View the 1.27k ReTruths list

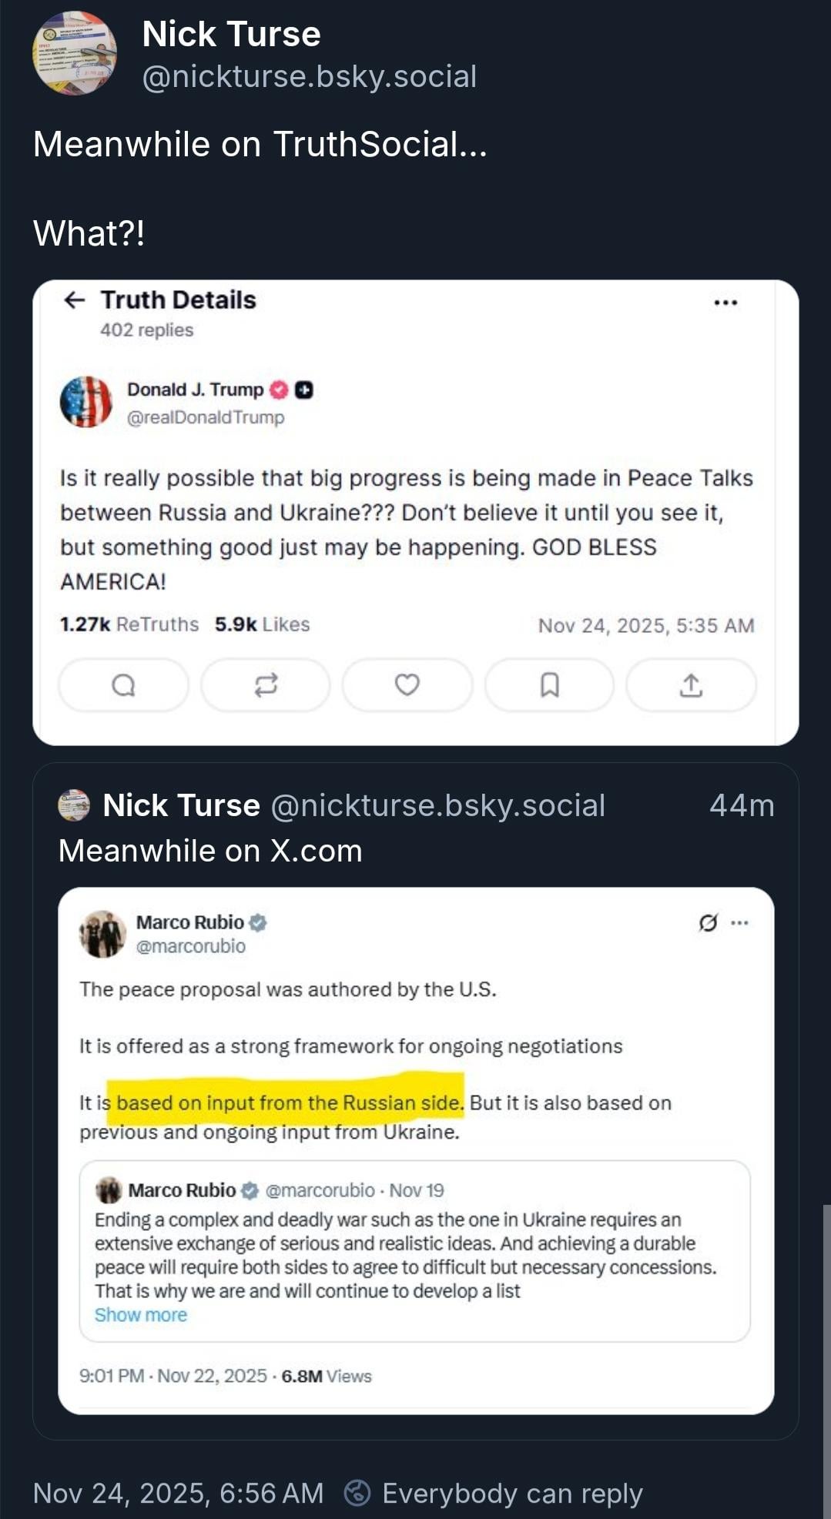click(129, 624)
